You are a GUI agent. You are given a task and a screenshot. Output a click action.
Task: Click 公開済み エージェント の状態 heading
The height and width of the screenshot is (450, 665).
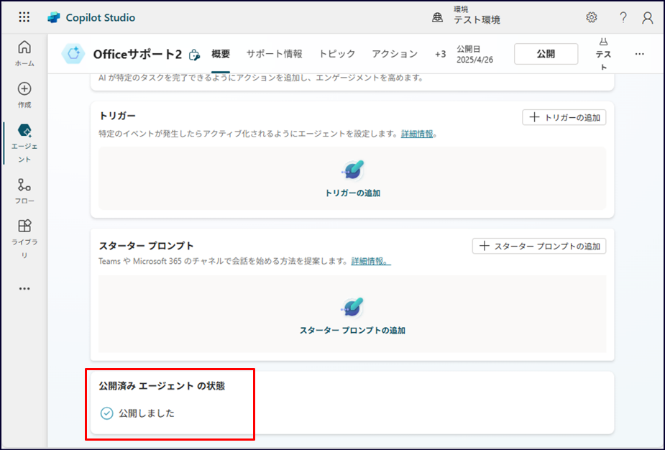(162, 386)
